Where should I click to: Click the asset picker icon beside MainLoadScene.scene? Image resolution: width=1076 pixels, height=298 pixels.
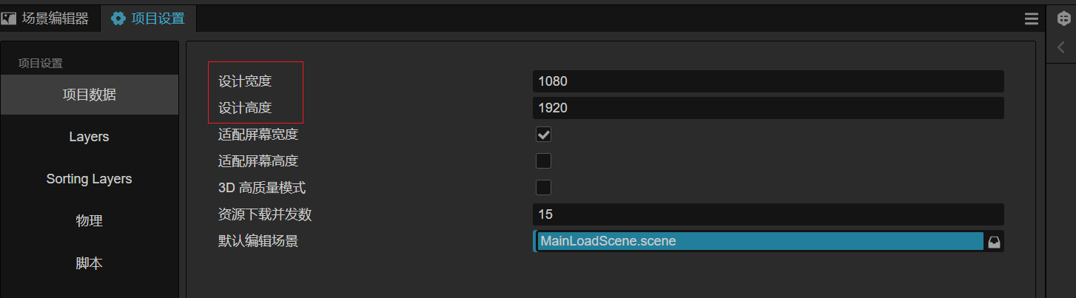click(x=995, y=242)
